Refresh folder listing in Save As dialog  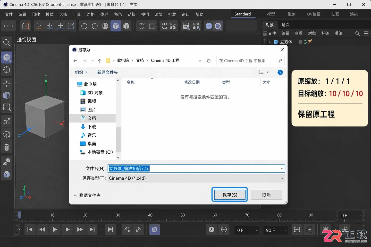[x=209, y=61]
